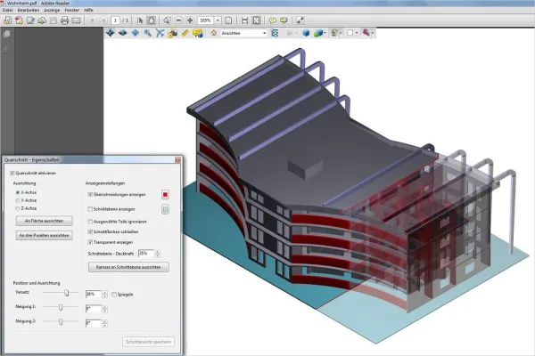This screenshot has width=535, height=356.
Task: Add a 3D comment
Action: (198, 33)
